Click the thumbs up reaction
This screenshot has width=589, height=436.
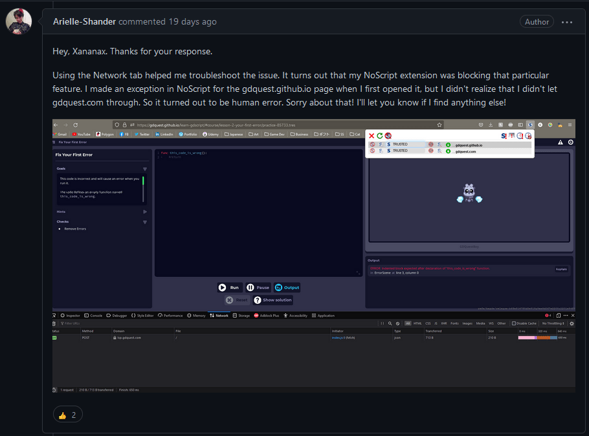pos(69,415)
